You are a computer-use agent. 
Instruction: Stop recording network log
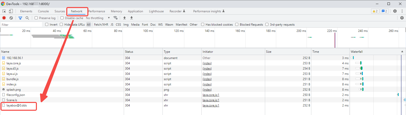(x=4, y=18)
